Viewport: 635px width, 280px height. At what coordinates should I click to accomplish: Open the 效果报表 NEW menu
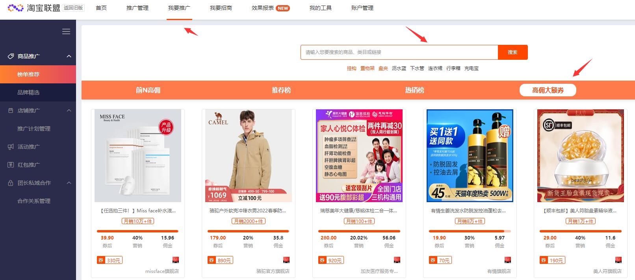pyautogui.click(x=271, y=8)
